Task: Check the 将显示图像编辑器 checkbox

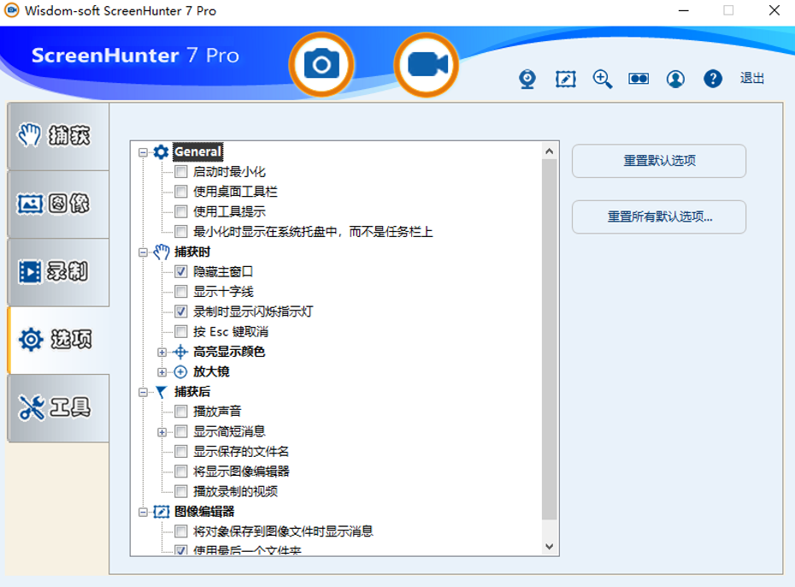Action: click(x=181, y=471)
